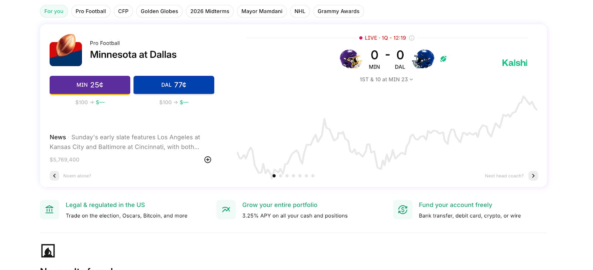Viewport: 593px width, 270px height.
Task: Select the For you filter pill
Action: [x=53, y=11]
